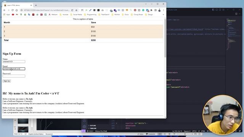Click the Ln, Col cursor position status
The height and width of the screenshot is (137, 244).
click(x=177, y=131)
